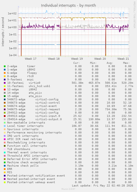The height and width of the screenshot is (192, 137).
Task: Click the light blue Local timer interrupts swatch
Action: [x=5, y=126]
